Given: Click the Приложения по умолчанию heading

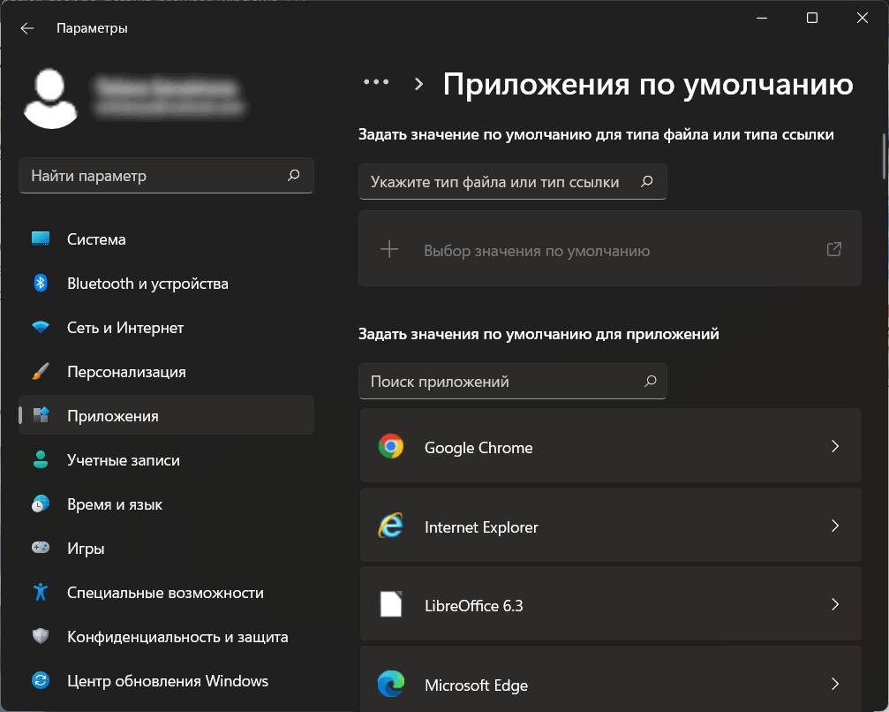Looking at the screenshot, I should 647,84.
